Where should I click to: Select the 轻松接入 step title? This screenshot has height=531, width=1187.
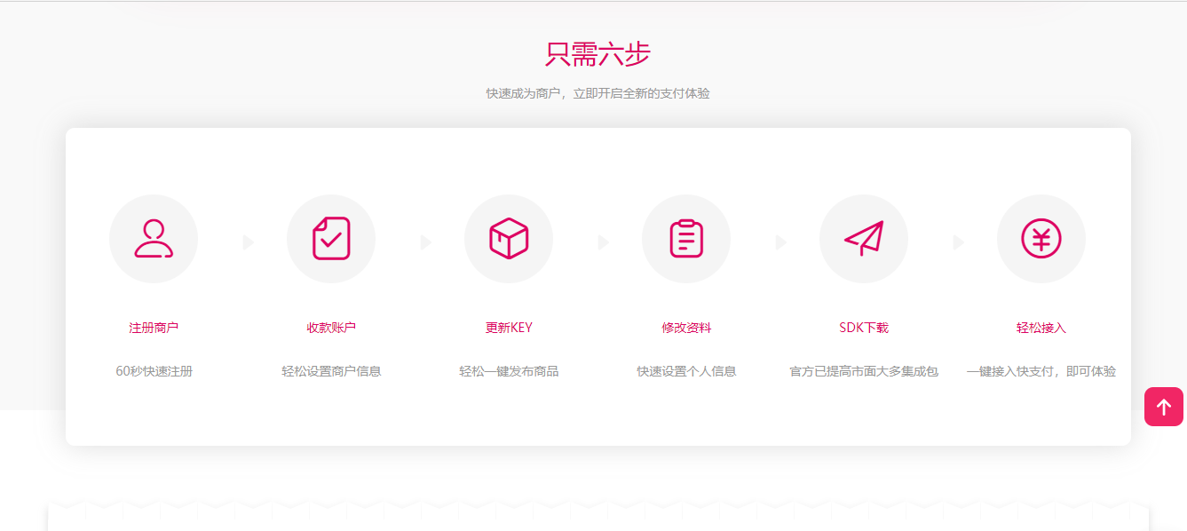1041,328
